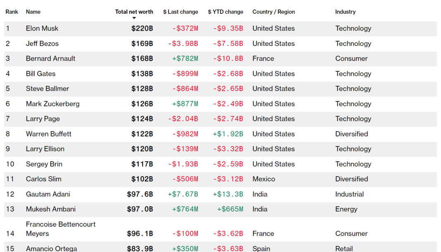The image size is (441, 252).
Task: Click the $ YTD change column header
Action: [x=225, y=12]
